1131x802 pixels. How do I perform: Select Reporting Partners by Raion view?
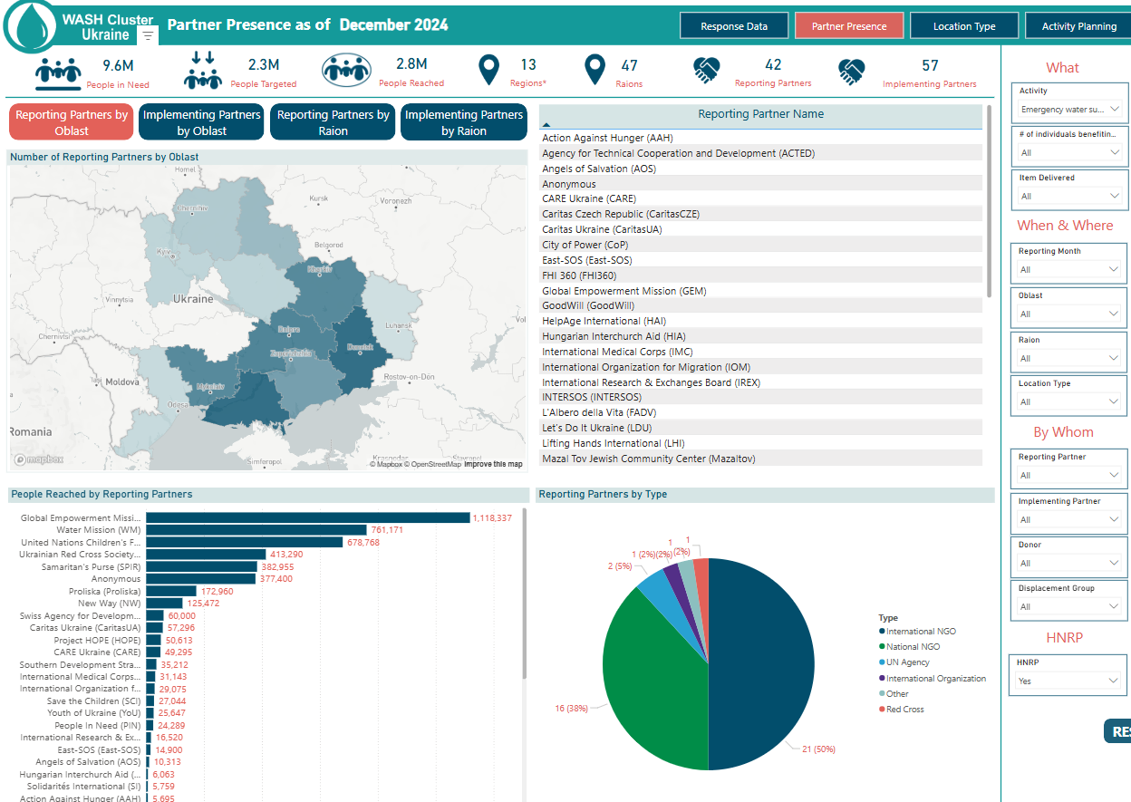[333, 122]
